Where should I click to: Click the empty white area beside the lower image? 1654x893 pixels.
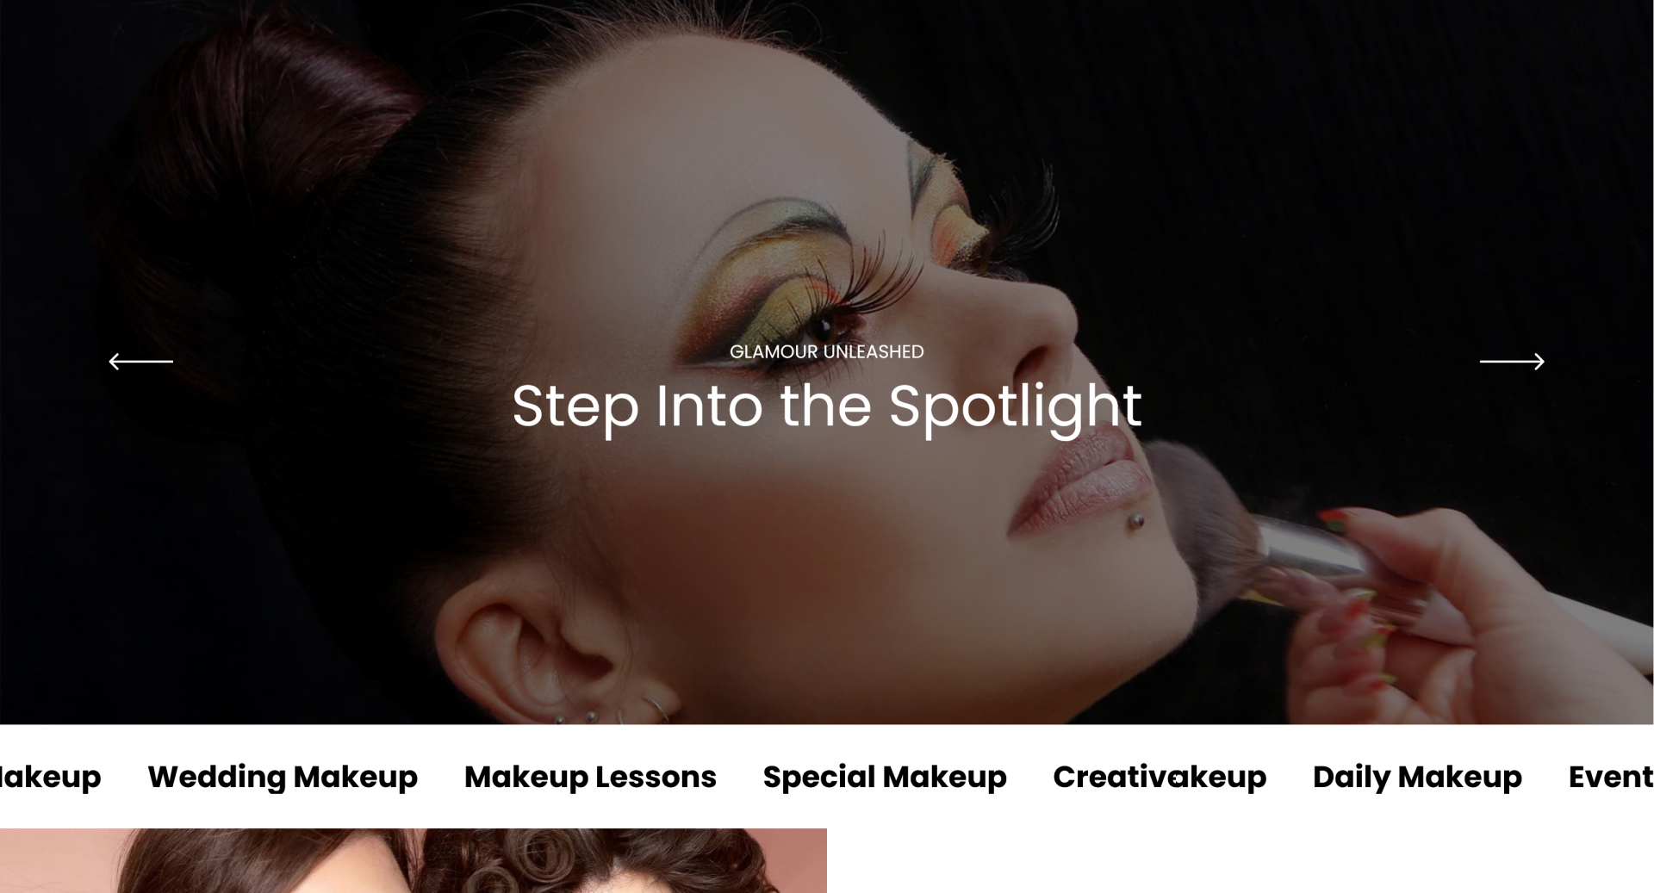click(x=1240, y=860)
